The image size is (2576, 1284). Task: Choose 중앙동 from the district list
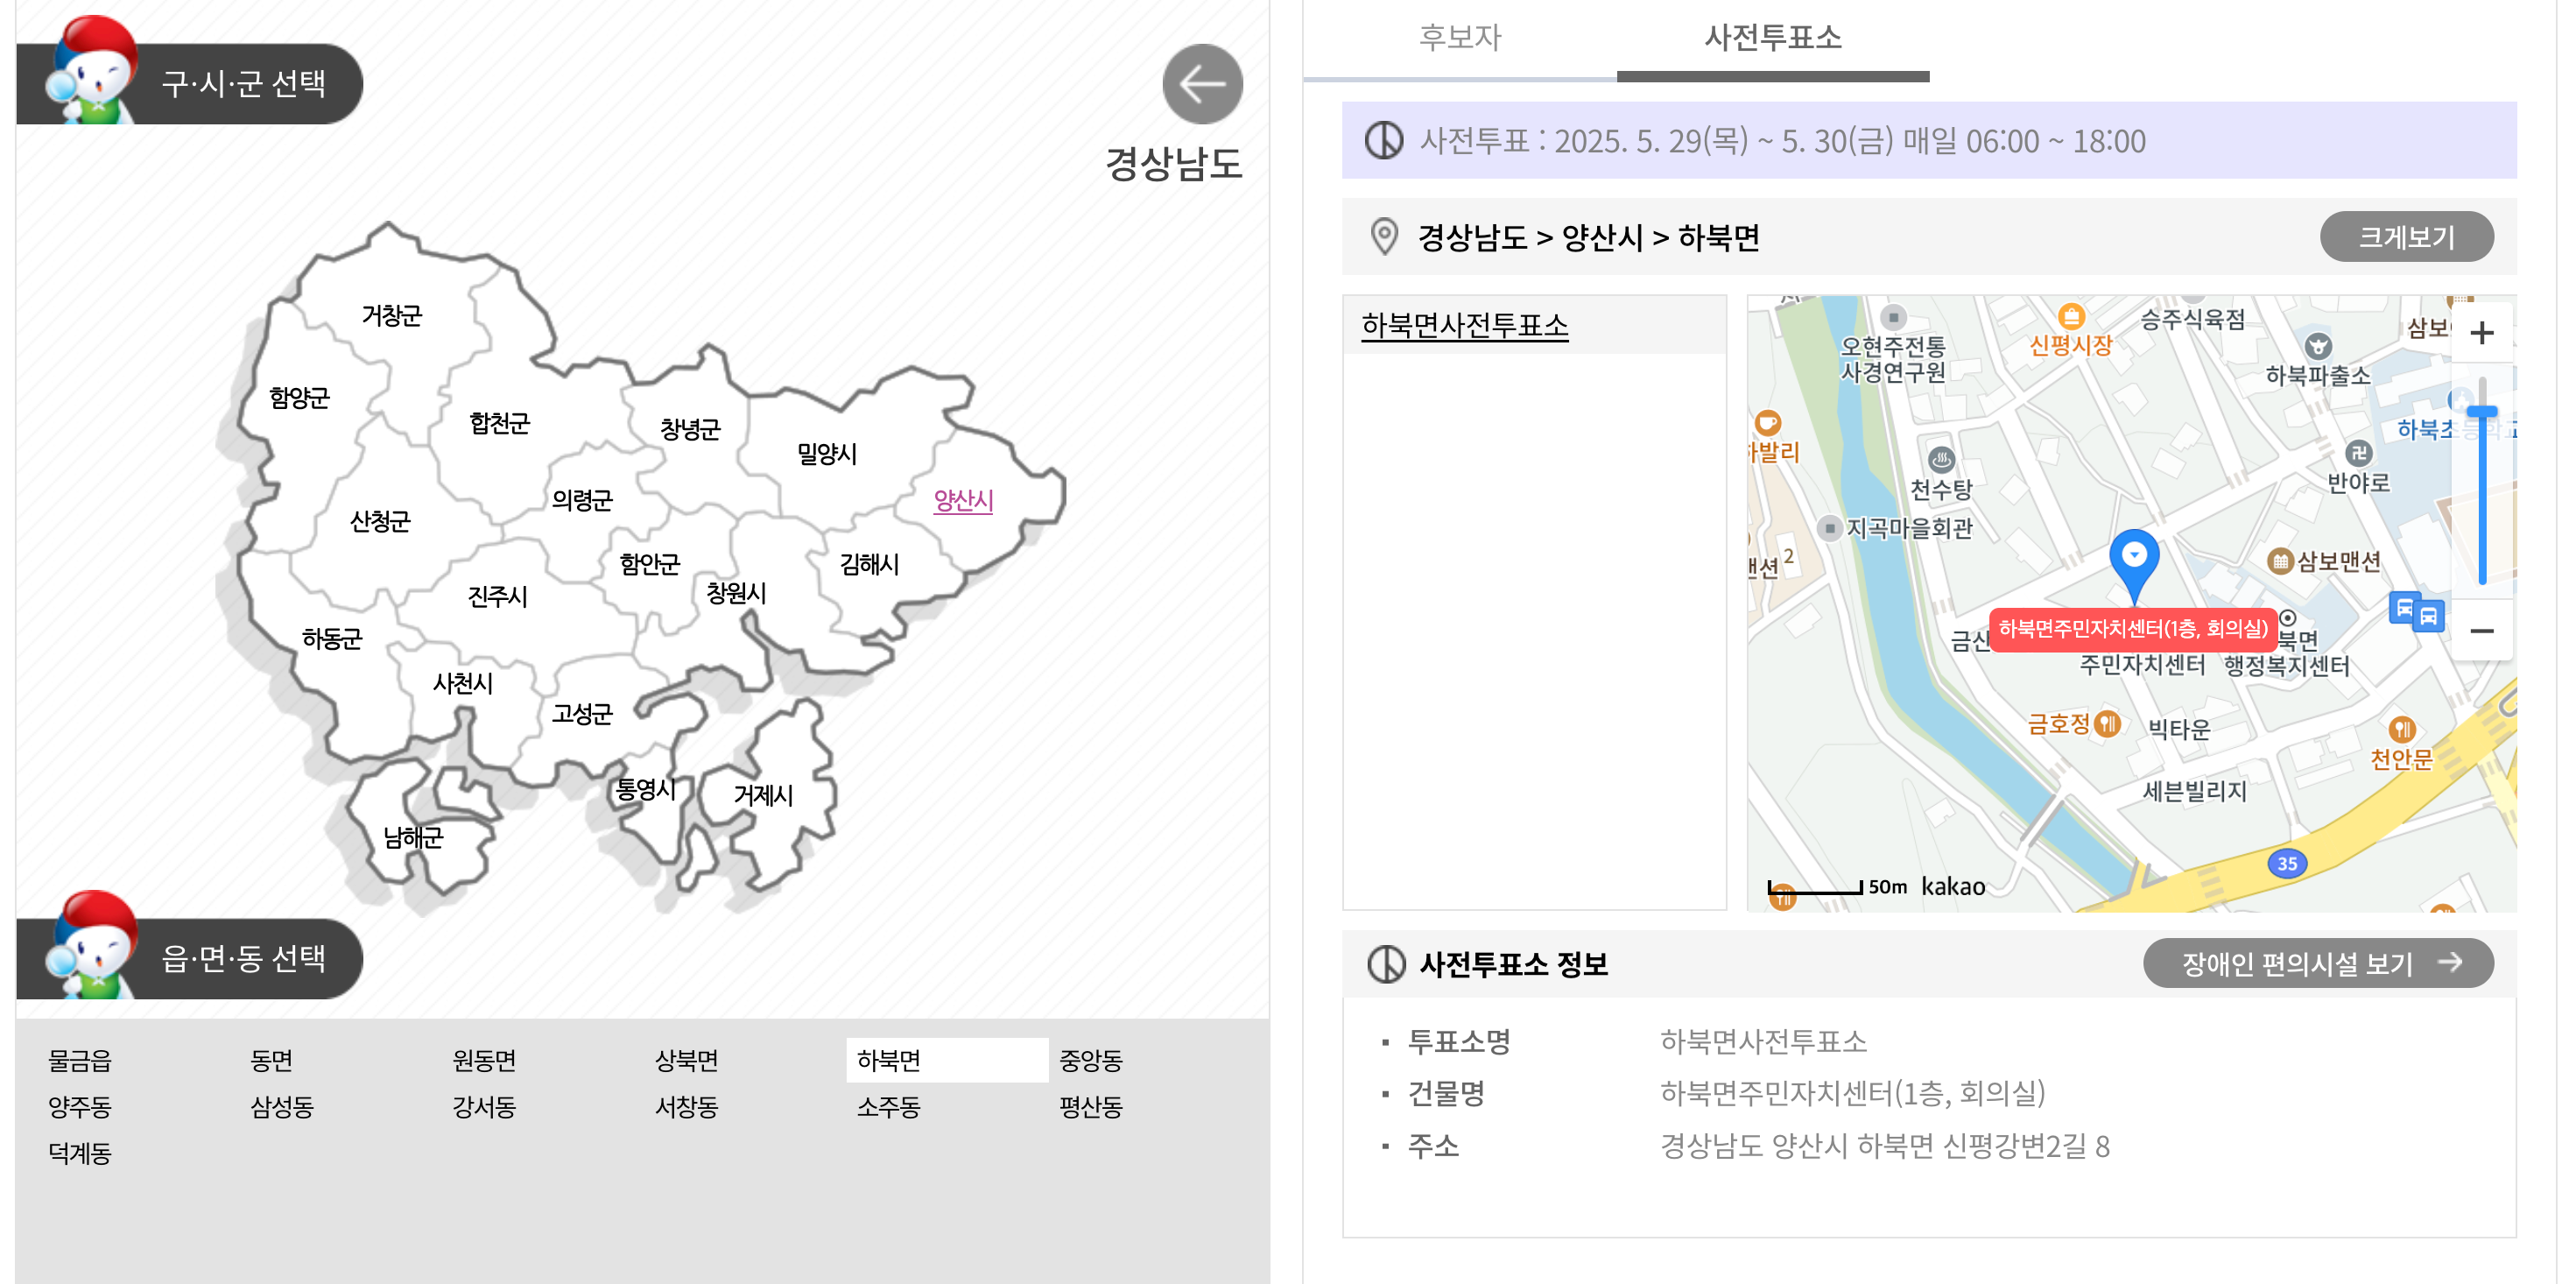pyautogui.click(x=1091, y=1060)
